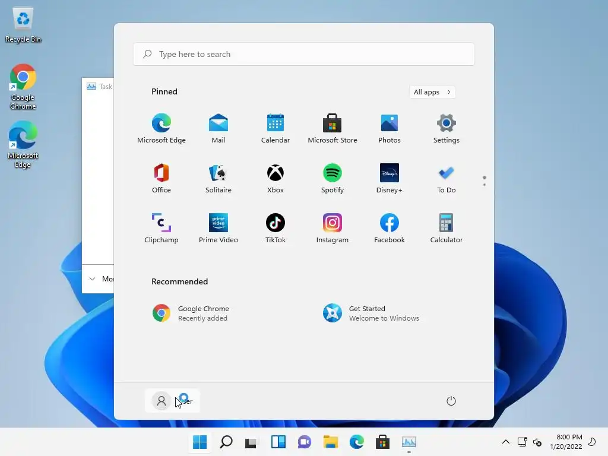Launch the Photos app
Viewport: 608px width, 456px height.
pyautogui.click(x=389, y=129)
